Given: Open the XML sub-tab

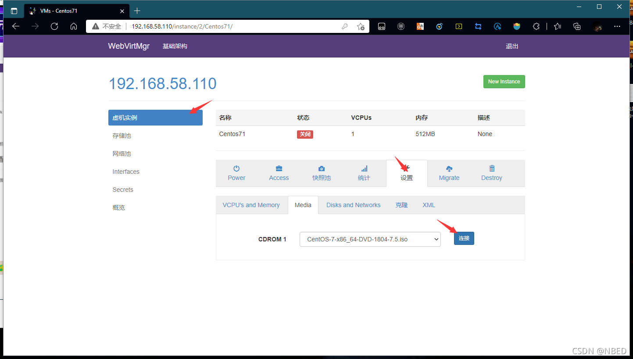Looking at the screenshot, I should tap(429, 205).
